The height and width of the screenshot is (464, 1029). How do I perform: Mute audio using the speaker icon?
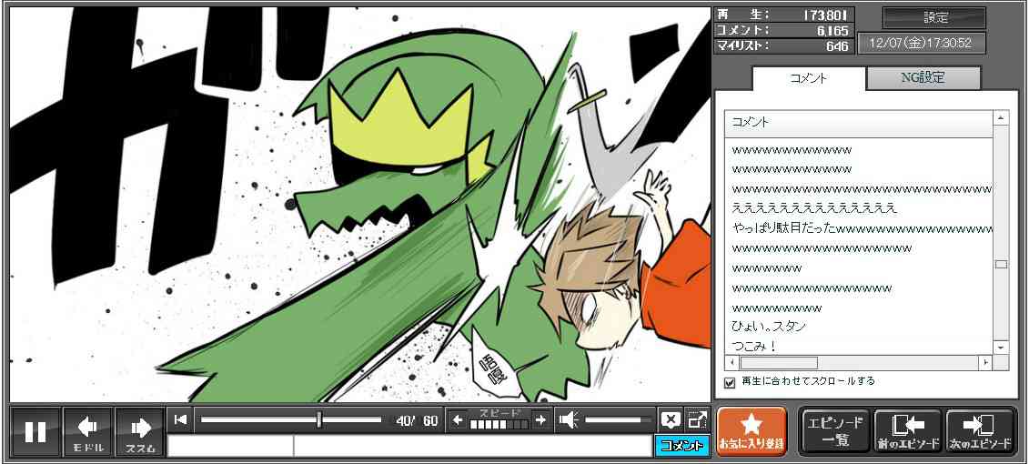click(x=569, y=419)
